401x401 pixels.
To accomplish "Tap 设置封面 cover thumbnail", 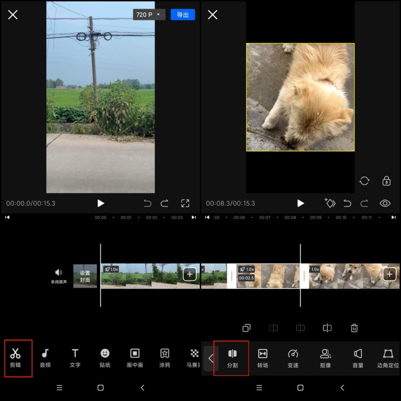I will pos(85,276).
